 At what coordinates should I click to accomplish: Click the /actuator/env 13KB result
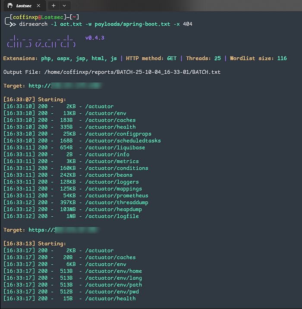point(65,113)
